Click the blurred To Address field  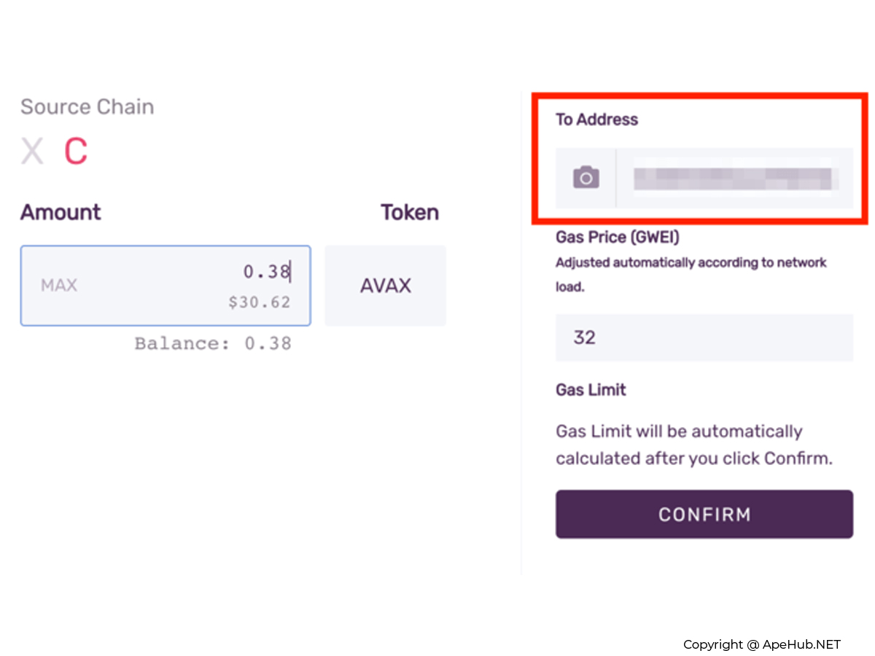[x=732, y=179]
